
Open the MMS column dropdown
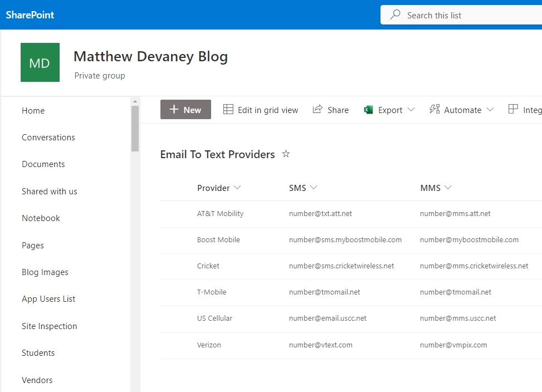[448, 188]
